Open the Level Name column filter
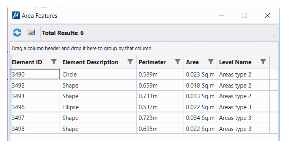 263,62
